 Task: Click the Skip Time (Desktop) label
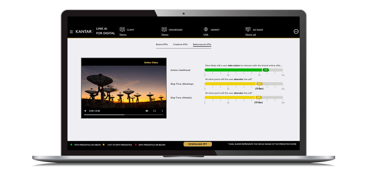pos(182,84)
